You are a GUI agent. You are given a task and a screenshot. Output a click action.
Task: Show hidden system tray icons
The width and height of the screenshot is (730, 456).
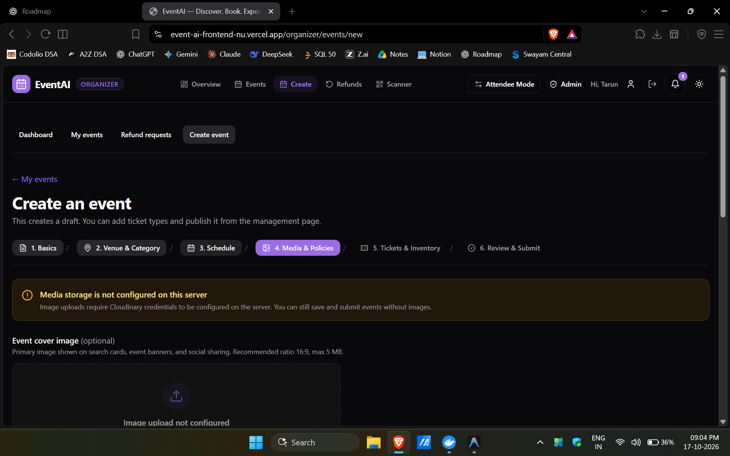[540, 442]
